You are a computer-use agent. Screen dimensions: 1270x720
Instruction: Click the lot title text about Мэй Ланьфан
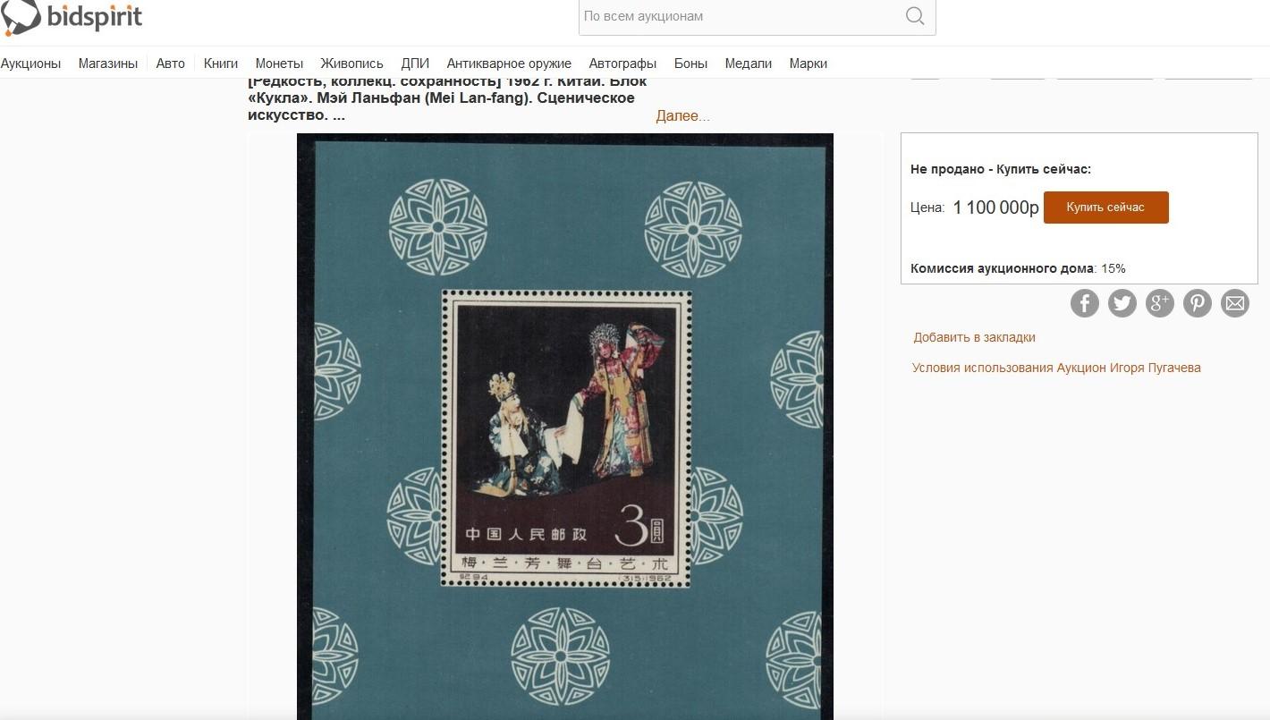(448, 98)
